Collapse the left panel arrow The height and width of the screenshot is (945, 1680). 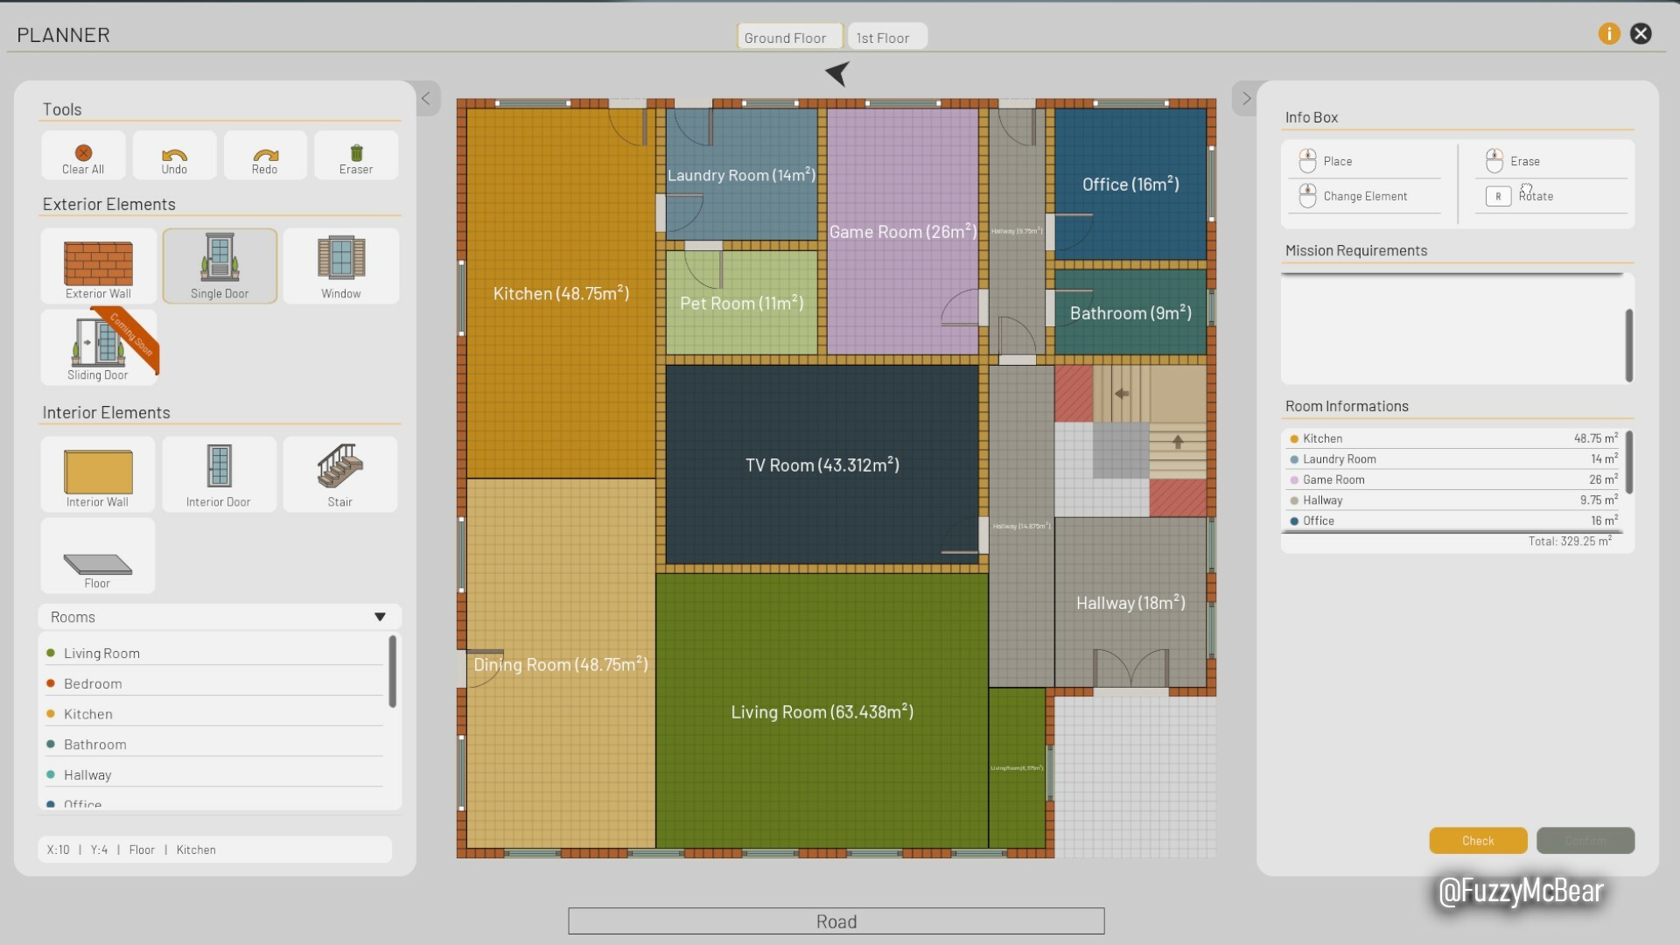426,98
